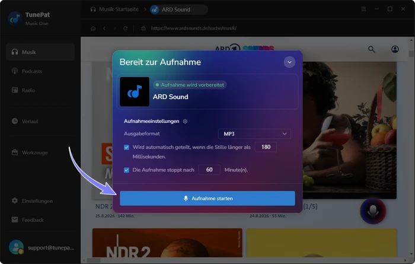Click the Aufnahme wird vorbereitet status label
This screenshot has height=264, width=415.
pyautogui.click(x=190, y=85)
